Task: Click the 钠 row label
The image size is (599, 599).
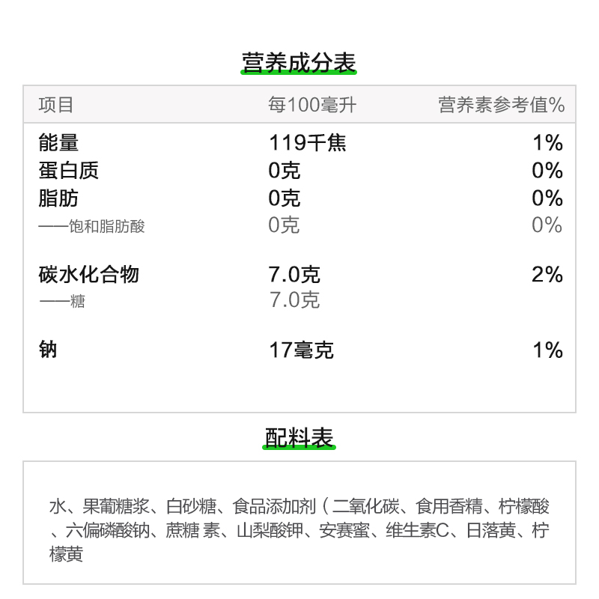Action: (48, 350)
